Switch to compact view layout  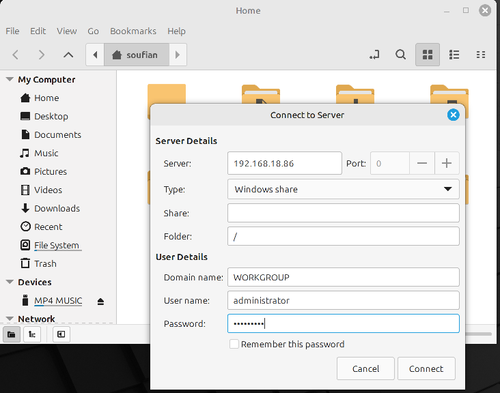(x=480, y=55)
